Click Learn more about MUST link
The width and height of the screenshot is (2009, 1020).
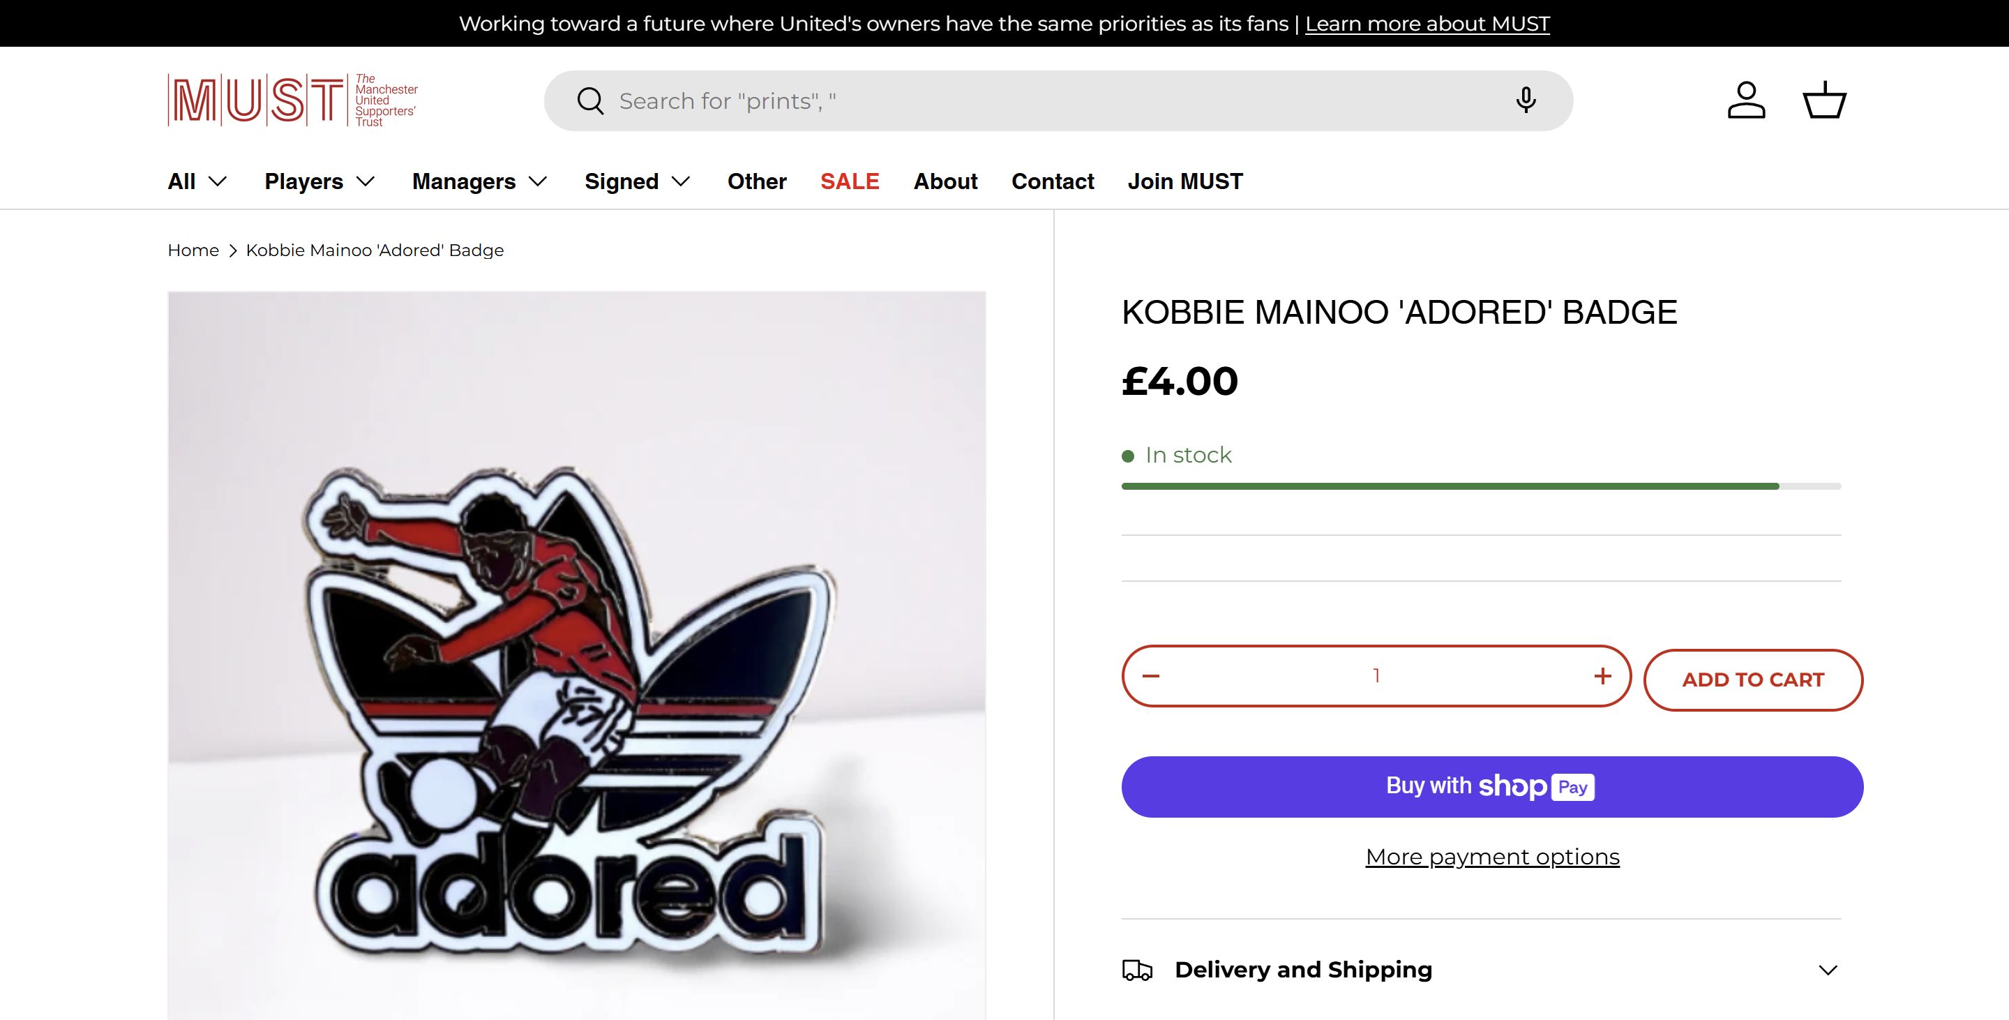pos(1427,24)
